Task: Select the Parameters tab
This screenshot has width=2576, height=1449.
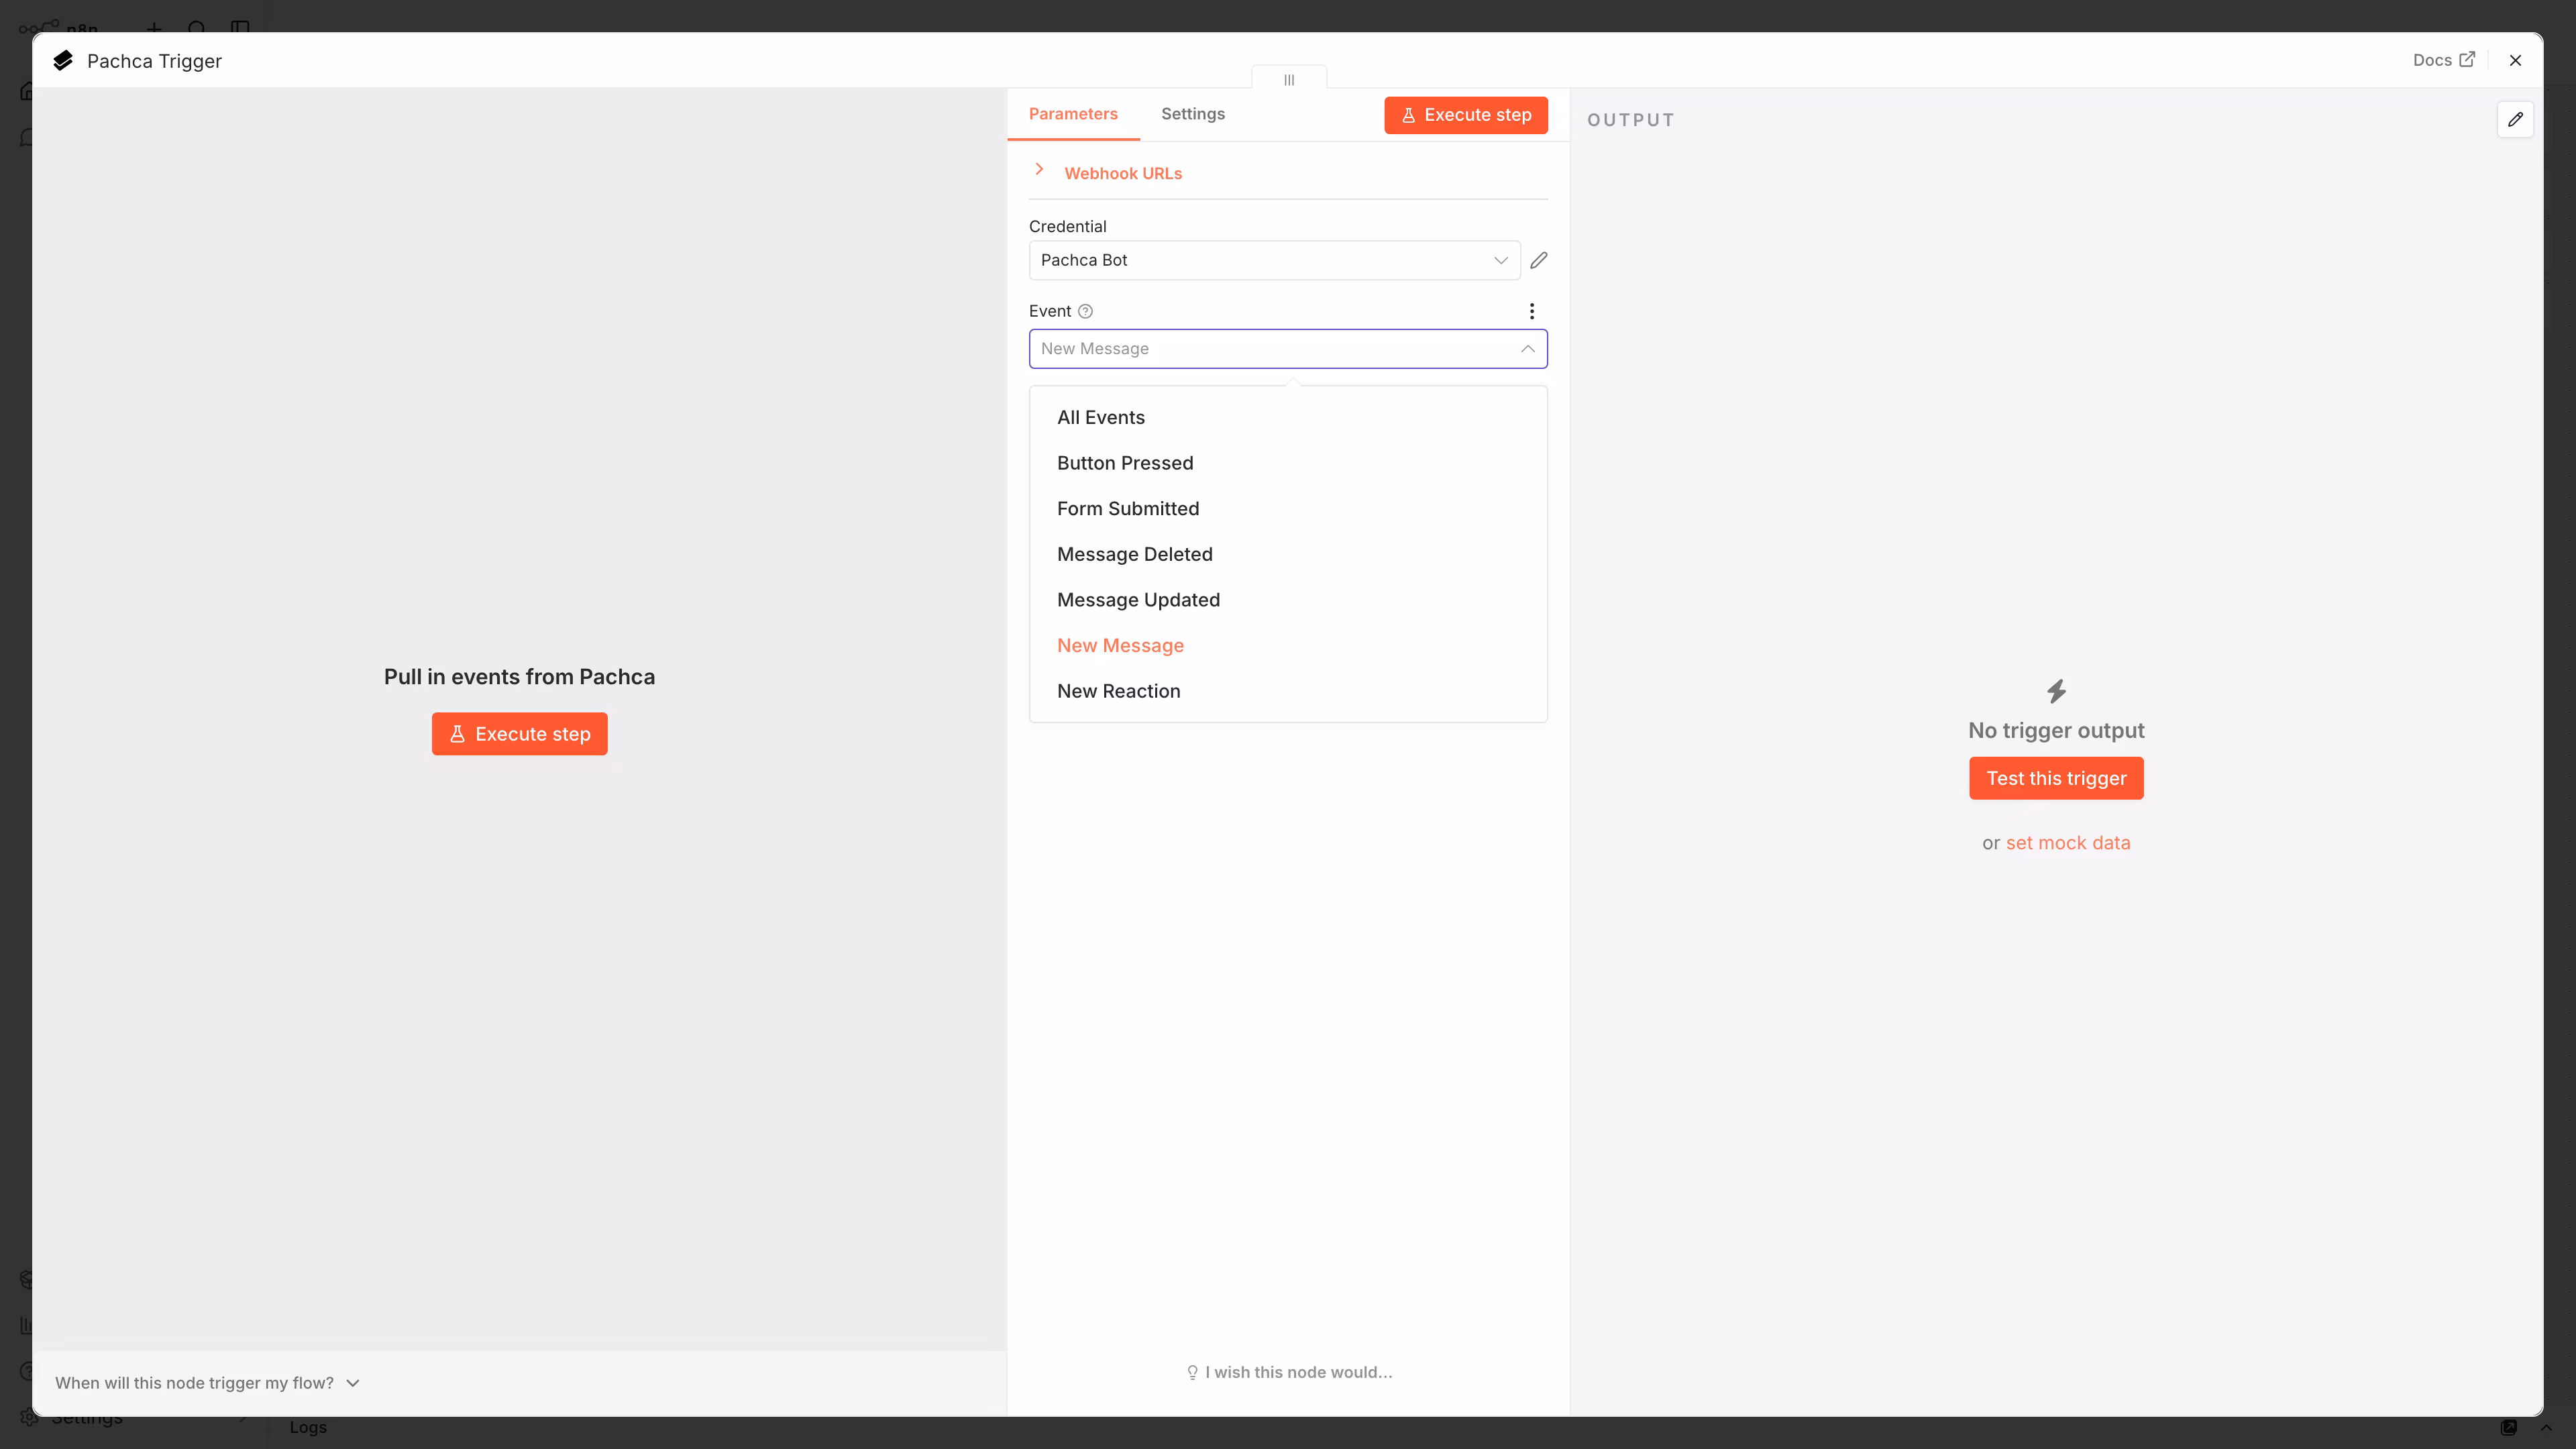Action: click(1073, 114)
